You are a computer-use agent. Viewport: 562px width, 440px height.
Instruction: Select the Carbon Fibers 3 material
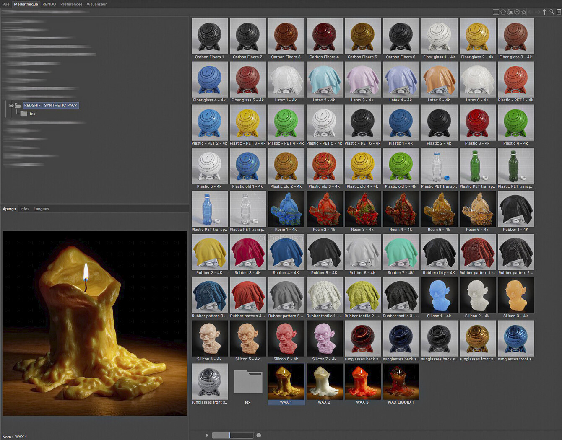286,39
